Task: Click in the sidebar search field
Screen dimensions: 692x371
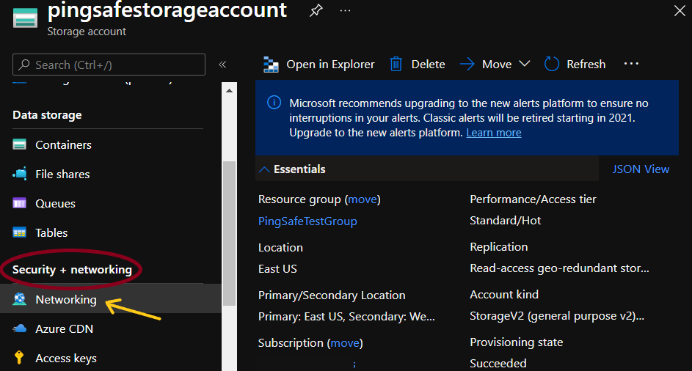Action: click(x=109, y=65)
